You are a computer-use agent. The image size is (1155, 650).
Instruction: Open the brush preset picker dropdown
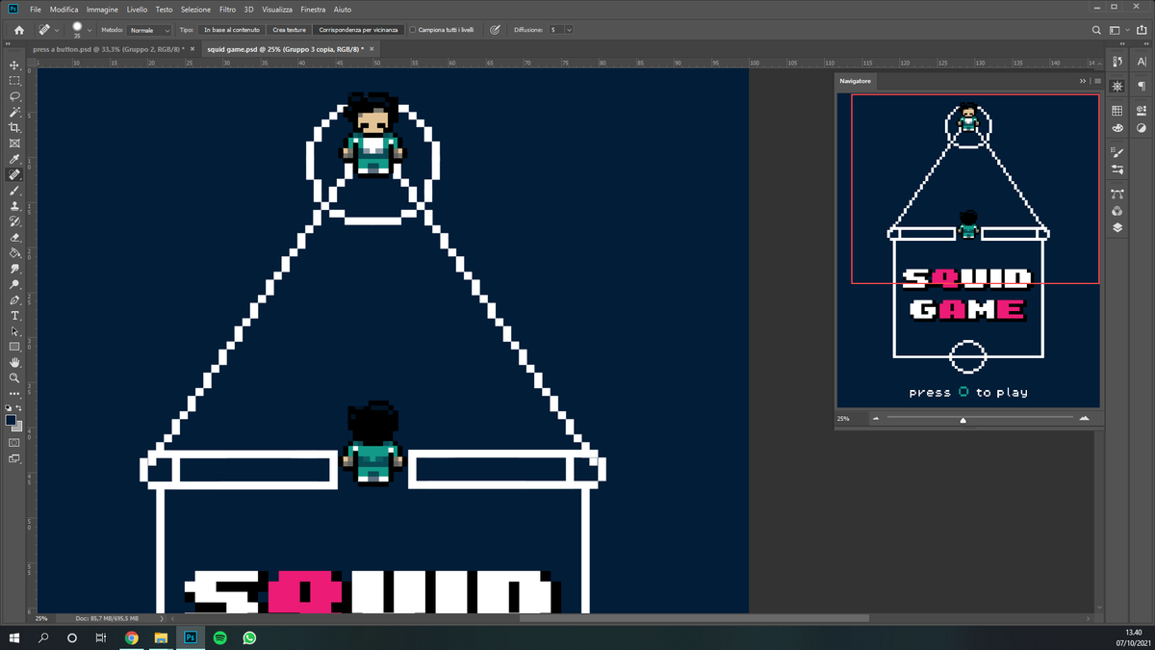90,30
